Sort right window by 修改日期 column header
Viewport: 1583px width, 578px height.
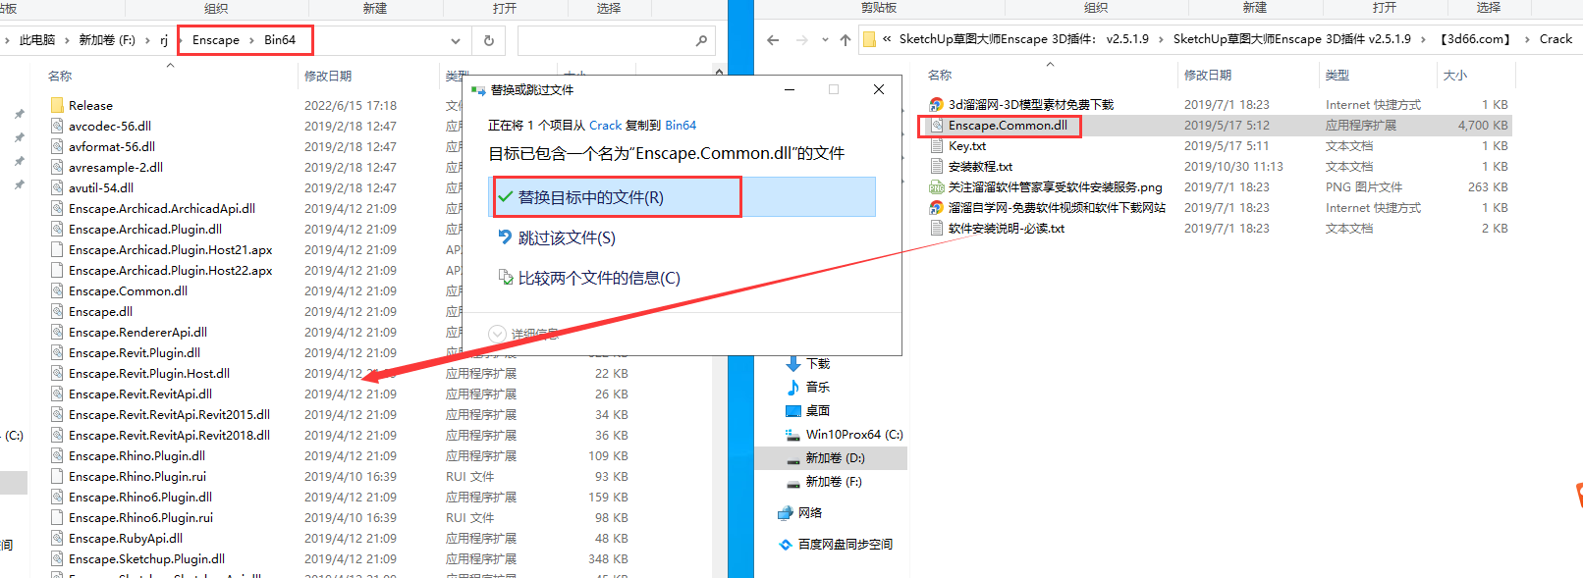(1208, 75)
